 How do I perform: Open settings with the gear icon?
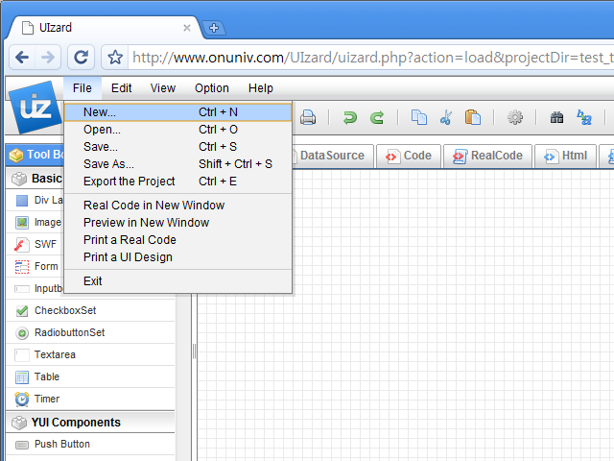[x=515, y=118]
